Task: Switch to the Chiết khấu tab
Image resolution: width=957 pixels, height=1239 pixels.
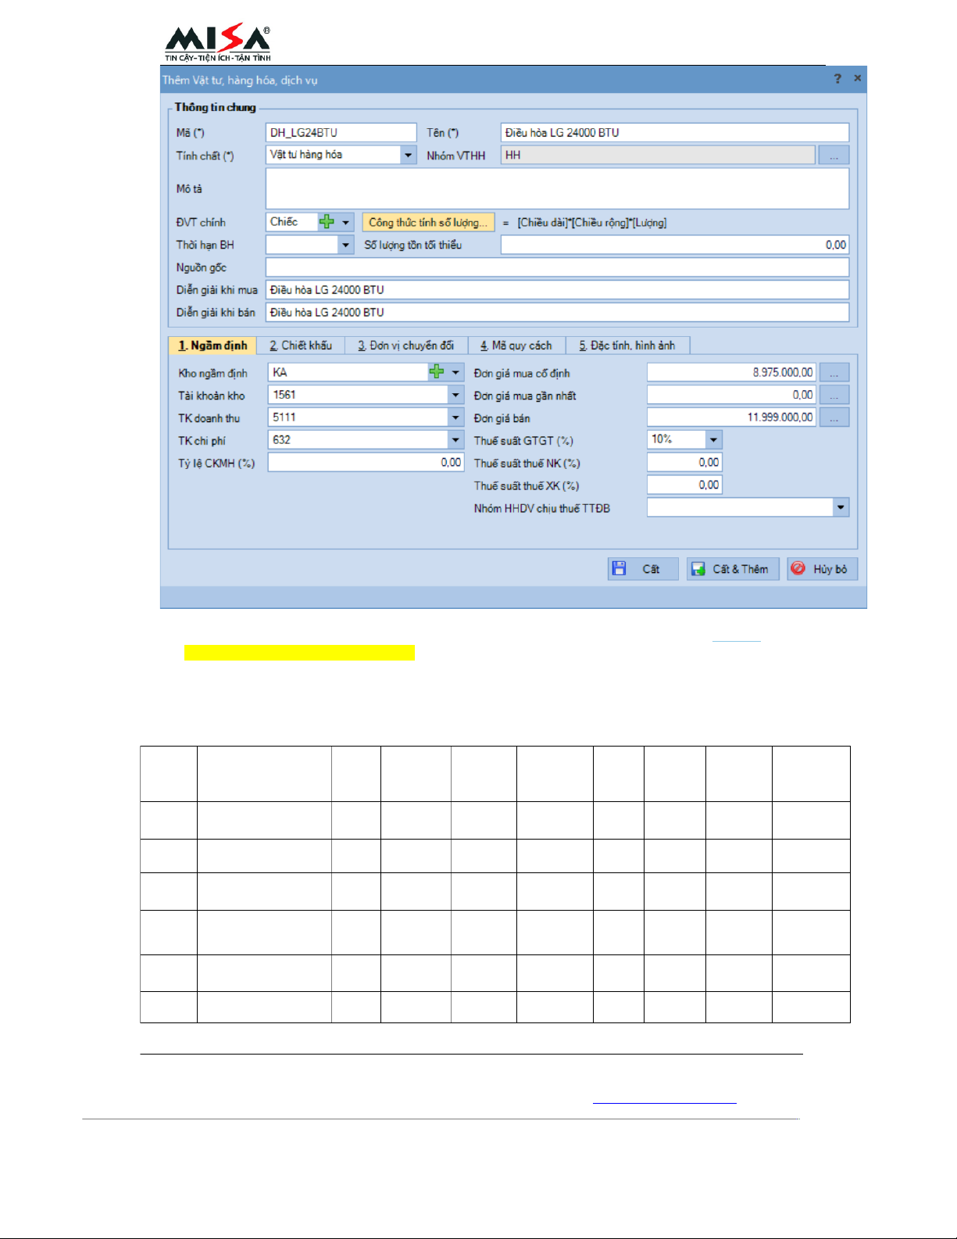Action: coord(301,346)
